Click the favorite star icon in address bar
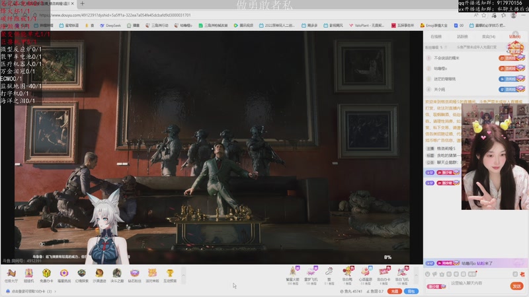Image resolution: width=529 pixels, height=297 pixels. tap(484, 15)
